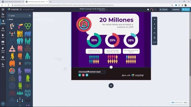The width and height of the screenshot is (191, 107).
Task: Open the hamburger main menu
Action: tap(3, 10)
